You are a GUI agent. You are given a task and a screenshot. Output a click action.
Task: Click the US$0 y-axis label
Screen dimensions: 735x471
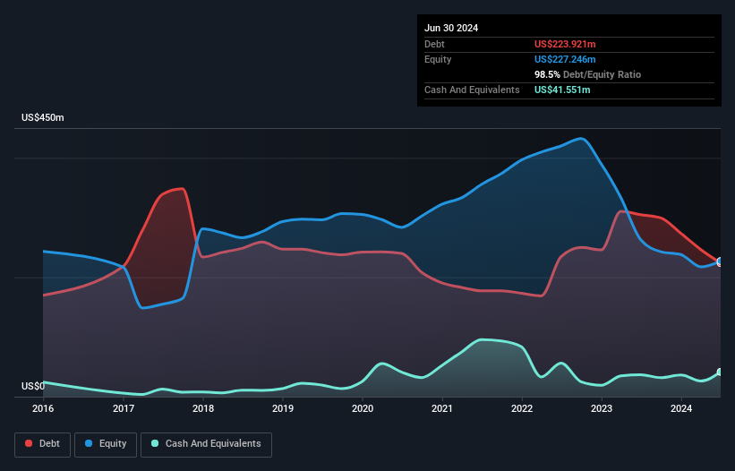[33, 386]
